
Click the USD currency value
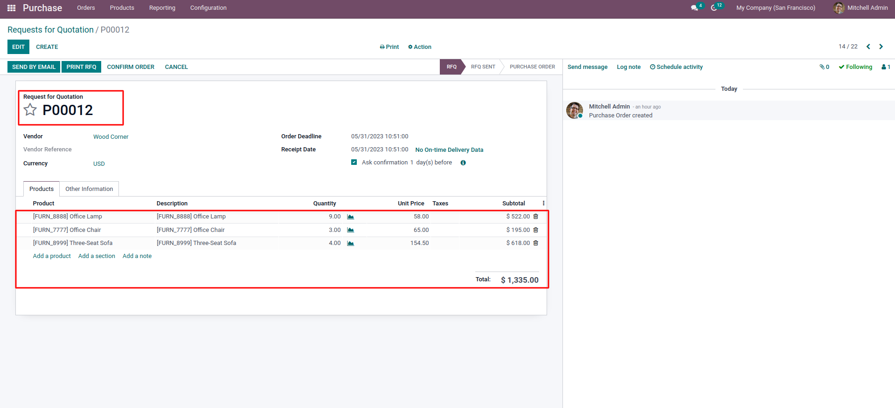point(99,164)
